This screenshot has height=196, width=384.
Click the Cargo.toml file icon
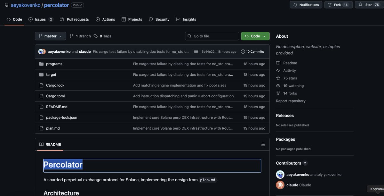tap(41, 96)
